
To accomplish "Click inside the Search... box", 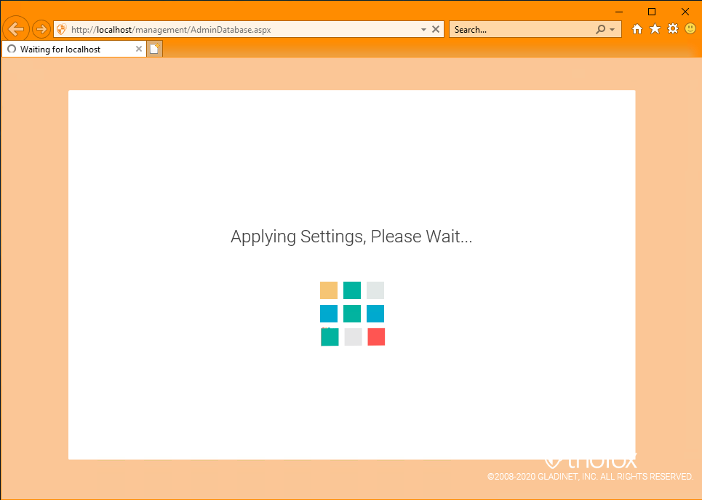I will (x=523, y=30).
